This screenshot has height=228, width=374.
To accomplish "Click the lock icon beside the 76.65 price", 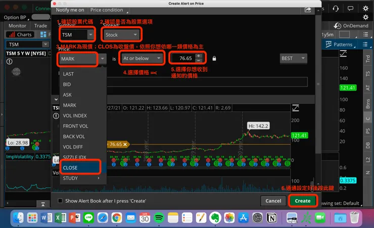I will point(214,59).
